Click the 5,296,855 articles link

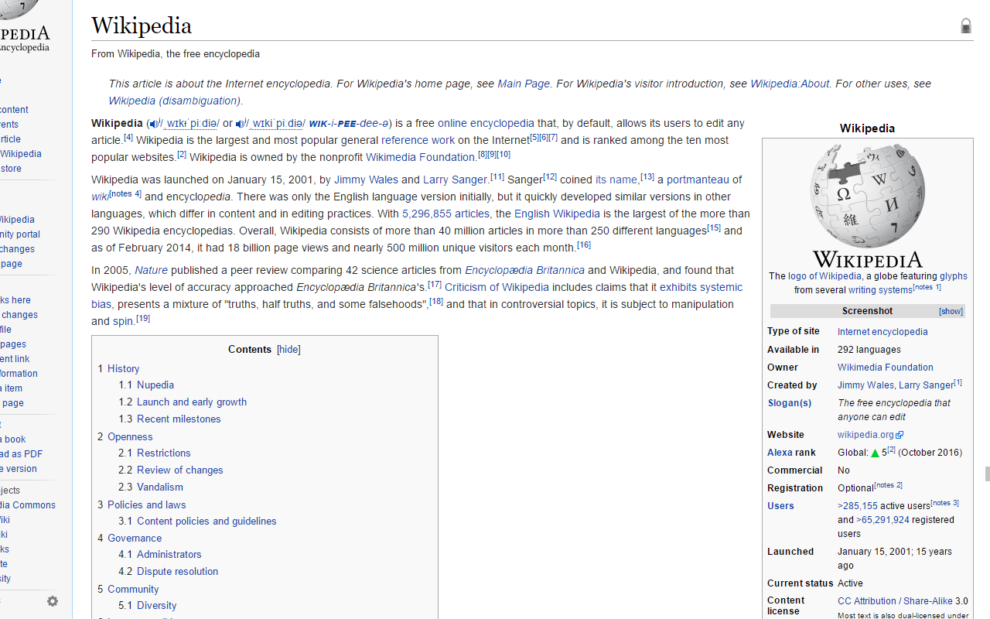coord(445,214)
